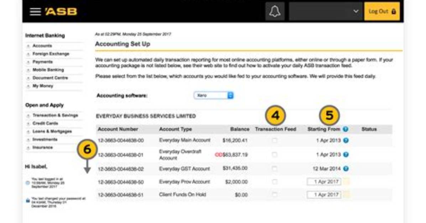Select account number 12-3663-0044638-51
The width and height of the screenshot is (426, 223).
121,195
